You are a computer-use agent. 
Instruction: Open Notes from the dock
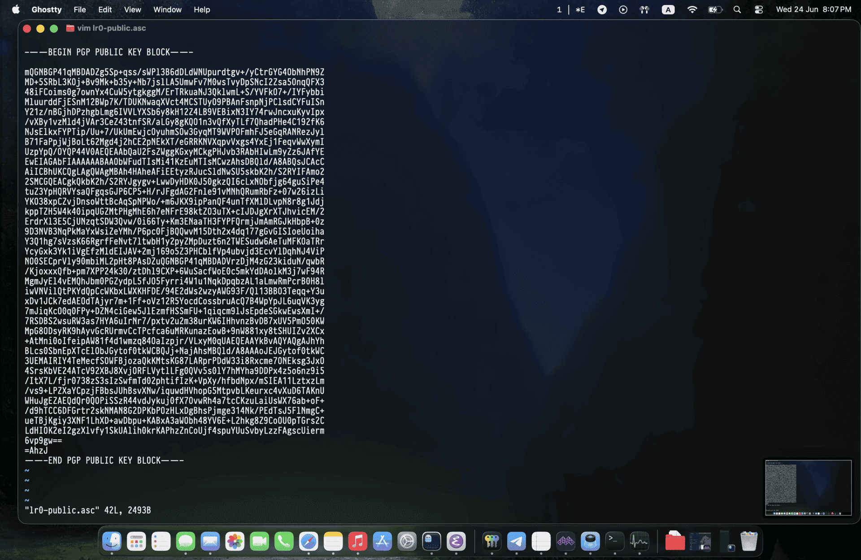pos(333,542)
